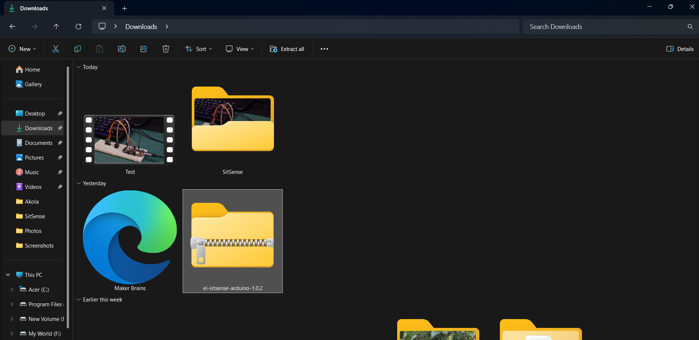Open Home in the navigation pane
Image resolution: width=699 pixels, height=340 pixels.
point(32,70)
